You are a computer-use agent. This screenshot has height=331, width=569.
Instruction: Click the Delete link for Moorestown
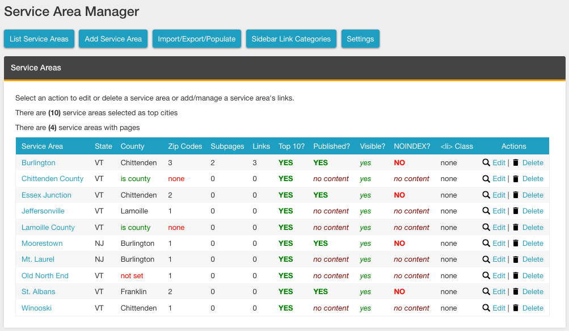533,243
